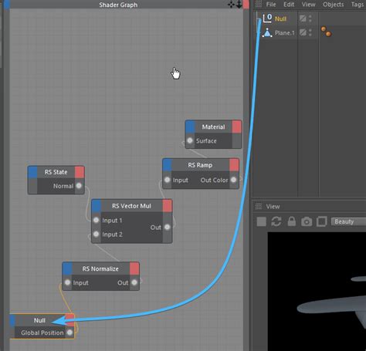Click the blue corner of RS Normalize node
The image size is (366, 351).
pos(67,268)
